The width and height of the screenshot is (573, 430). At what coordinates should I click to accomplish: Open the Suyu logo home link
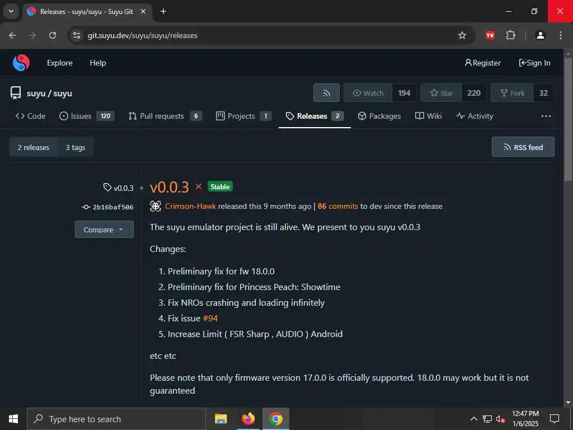pos(21,63)
